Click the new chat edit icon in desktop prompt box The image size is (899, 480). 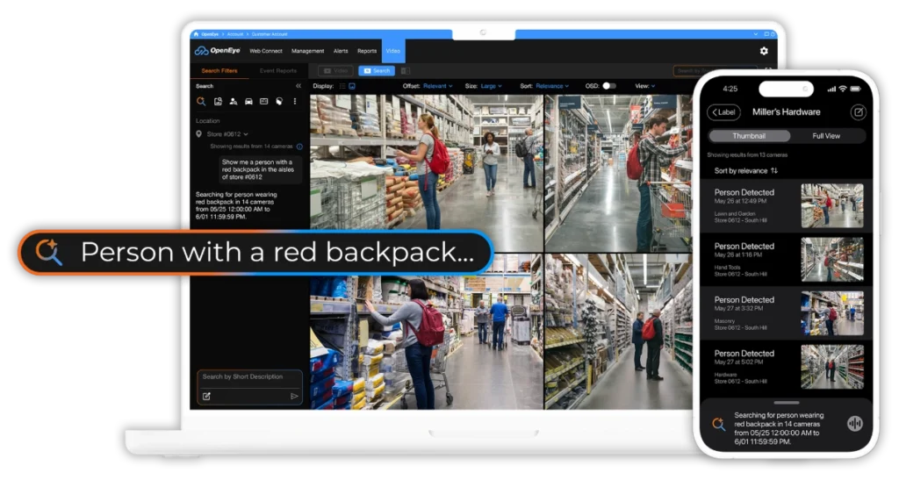point(206,397)
